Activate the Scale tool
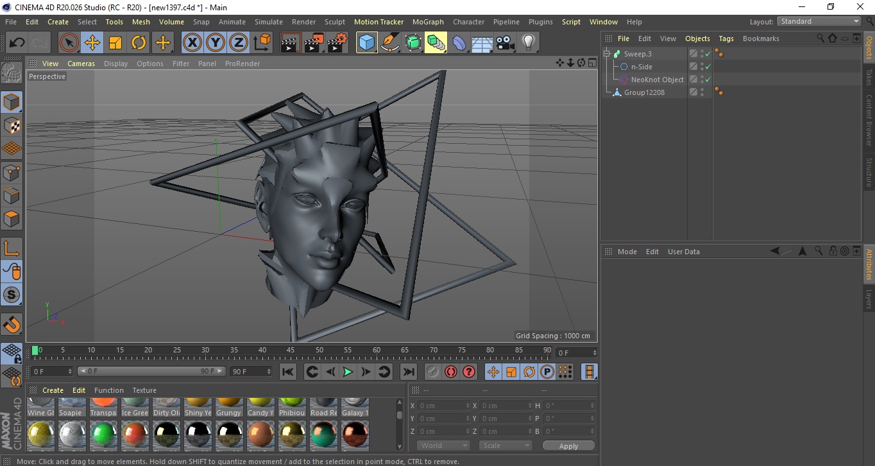This screenshot has width=875, height=466. [x=115, y=43]
